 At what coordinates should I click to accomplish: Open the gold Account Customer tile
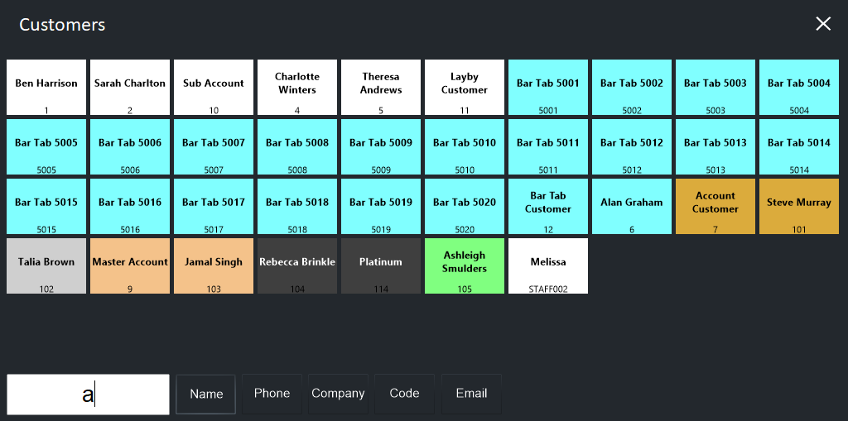[715, 206]
